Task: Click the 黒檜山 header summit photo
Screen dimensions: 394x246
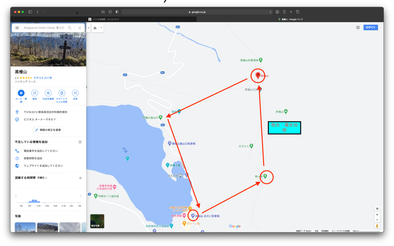Action: [x=48, y=49]
